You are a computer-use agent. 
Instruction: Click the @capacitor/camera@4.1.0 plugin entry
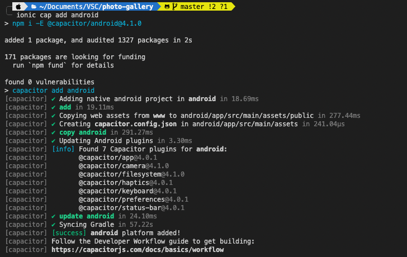pyautogui.click(x=124, y=166)
